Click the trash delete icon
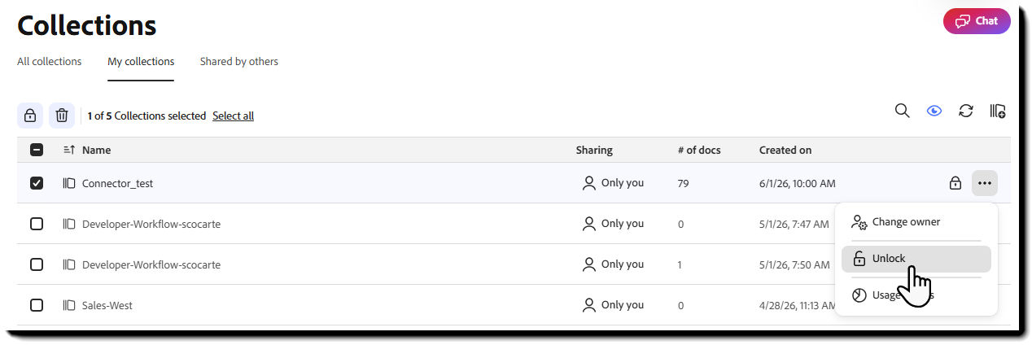Image resolution: width=1032 pixels, height=345 pixels. [x=62, y=116]
